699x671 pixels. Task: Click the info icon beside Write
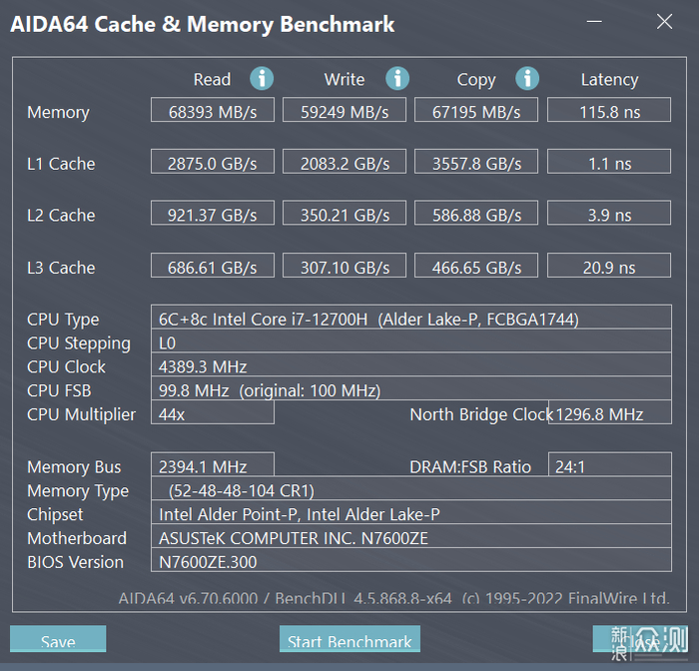397,79
